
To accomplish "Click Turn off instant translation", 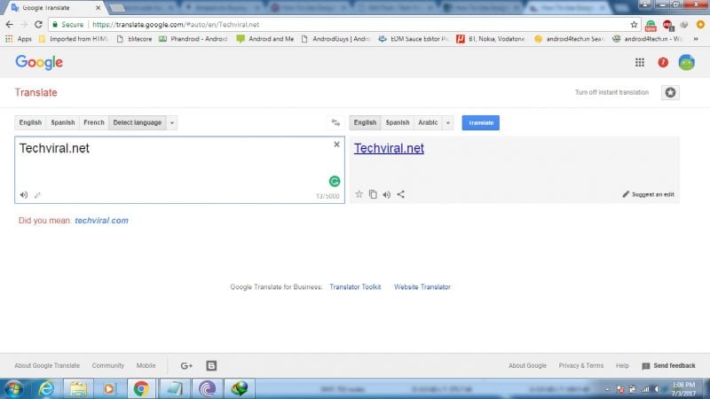I will point(611,92).
